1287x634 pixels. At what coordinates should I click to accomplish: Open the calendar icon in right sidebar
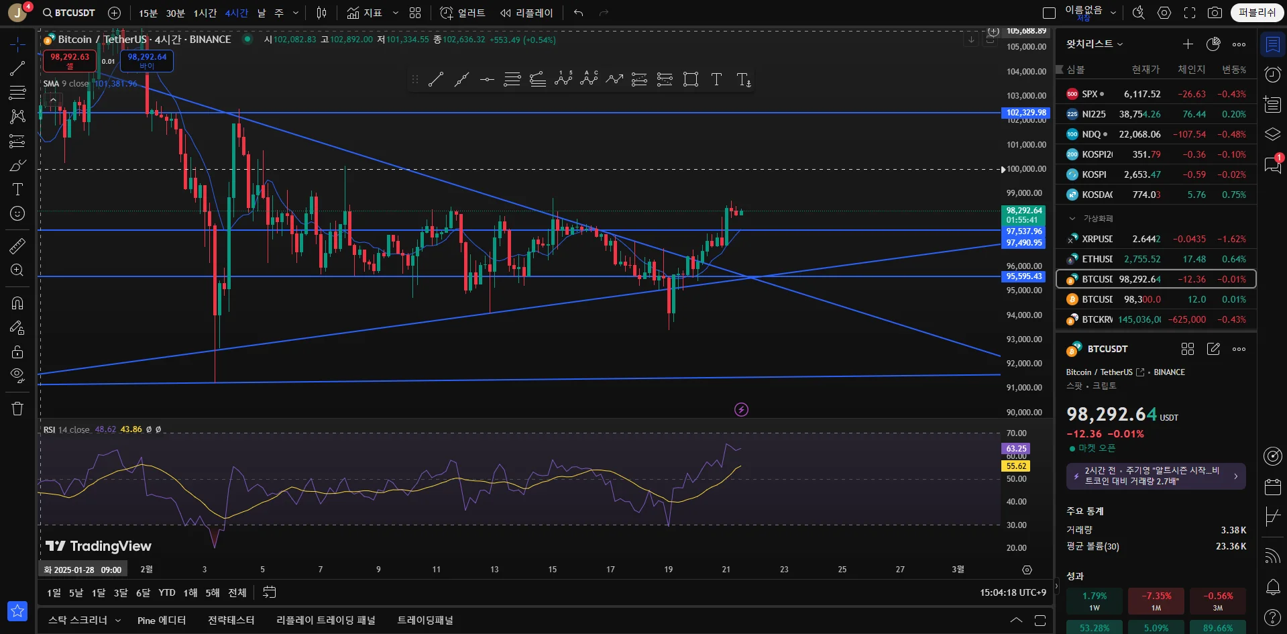tap(1273, 486)
